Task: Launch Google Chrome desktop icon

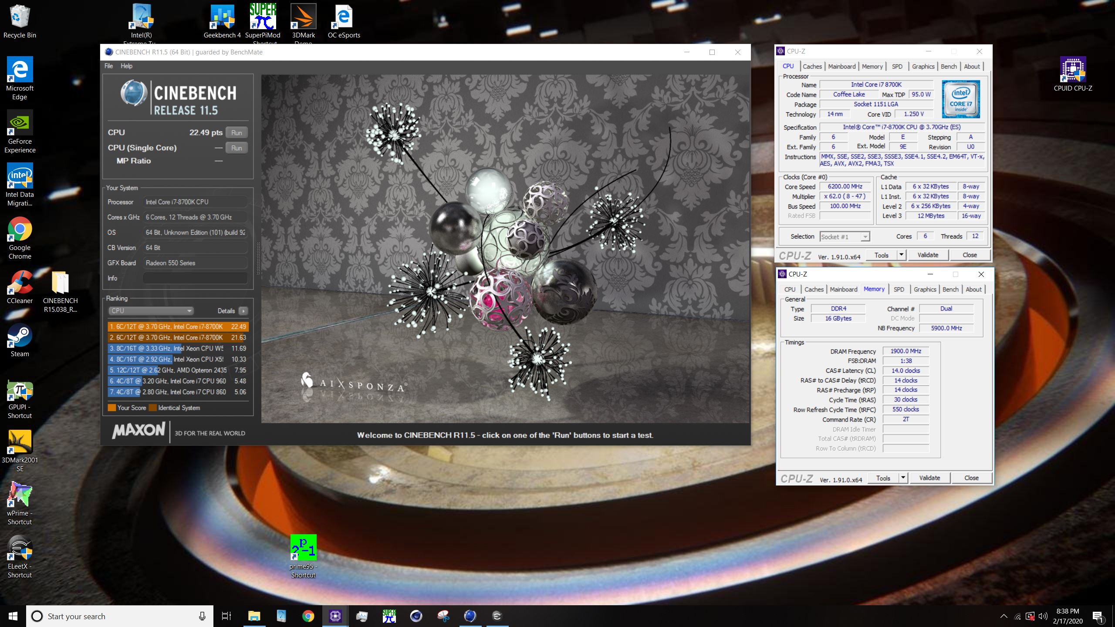Action: [x=20, y=238]
